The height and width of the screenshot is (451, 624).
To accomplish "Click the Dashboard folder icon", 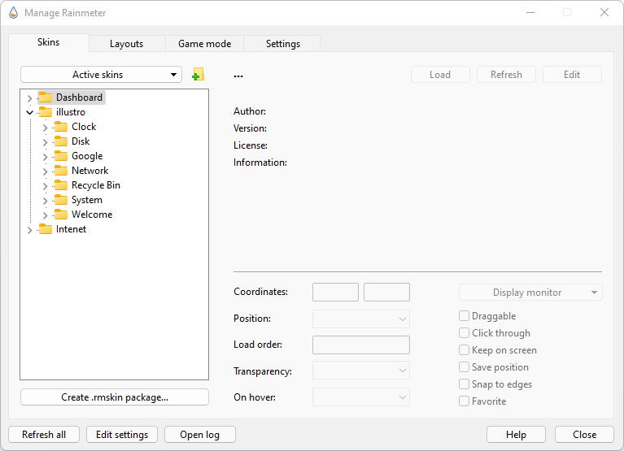I will coord(46,98).
